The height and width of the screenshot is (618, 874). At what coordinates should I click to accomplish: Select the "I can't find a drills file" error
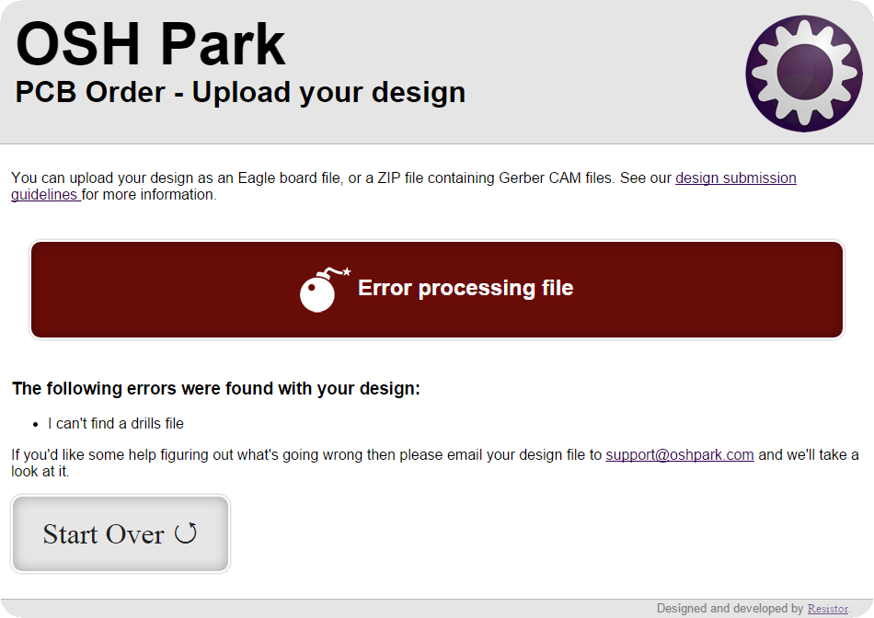(x=116, y=424)
